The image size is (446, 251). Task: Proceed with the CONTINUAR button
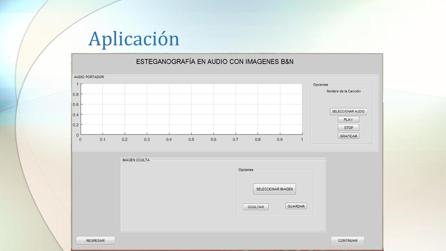click(x=348, y=241)
